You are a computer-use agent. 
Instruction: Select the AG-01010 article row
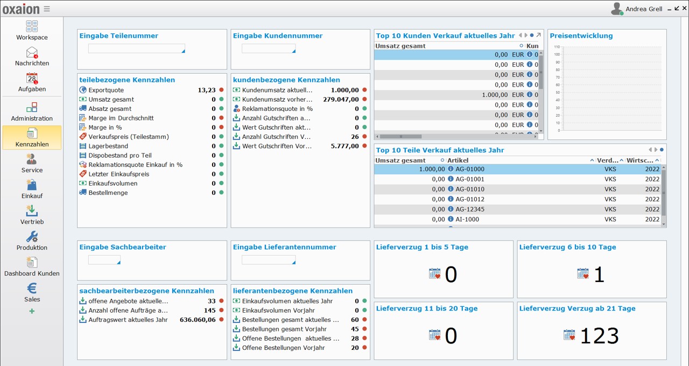click(x=517, y=189)
